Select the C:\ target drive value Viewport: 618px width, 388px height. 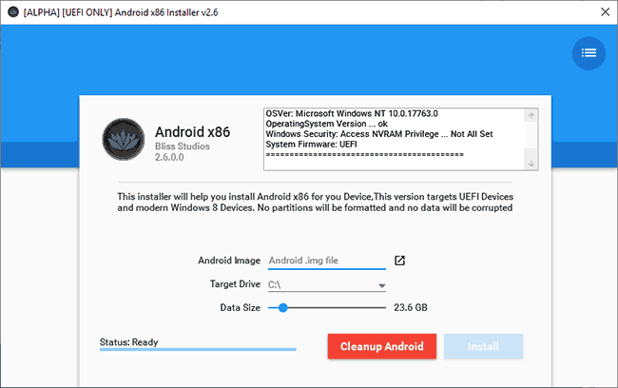point(275,284)
